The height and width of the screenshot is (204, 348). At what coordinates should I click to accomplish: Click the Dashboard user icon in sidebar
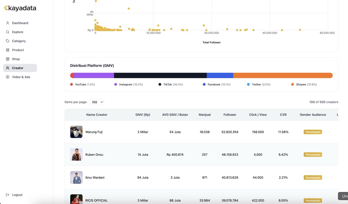tap(8, 23)
